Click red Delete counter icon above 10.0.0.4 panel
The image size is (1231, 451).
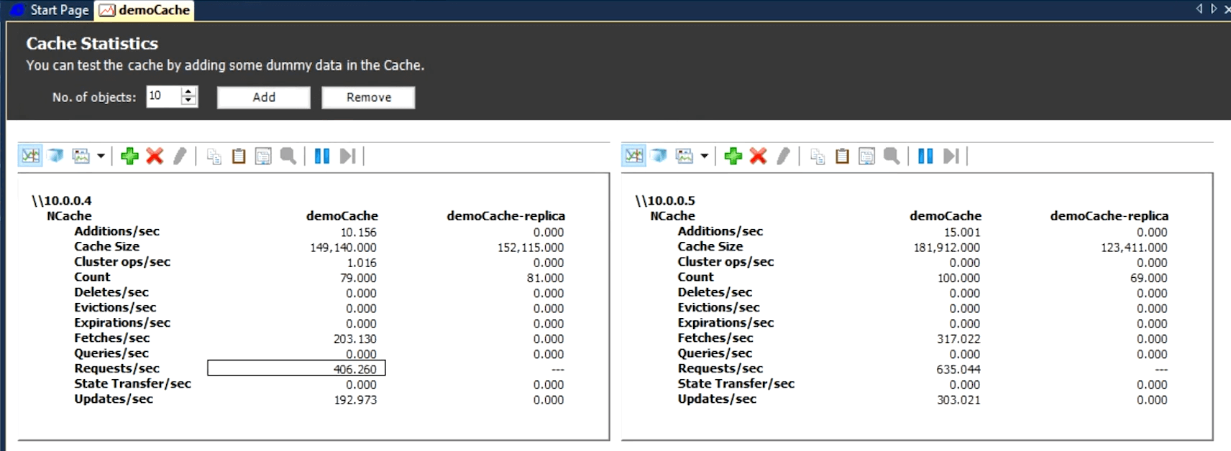[x=155, y=156]
